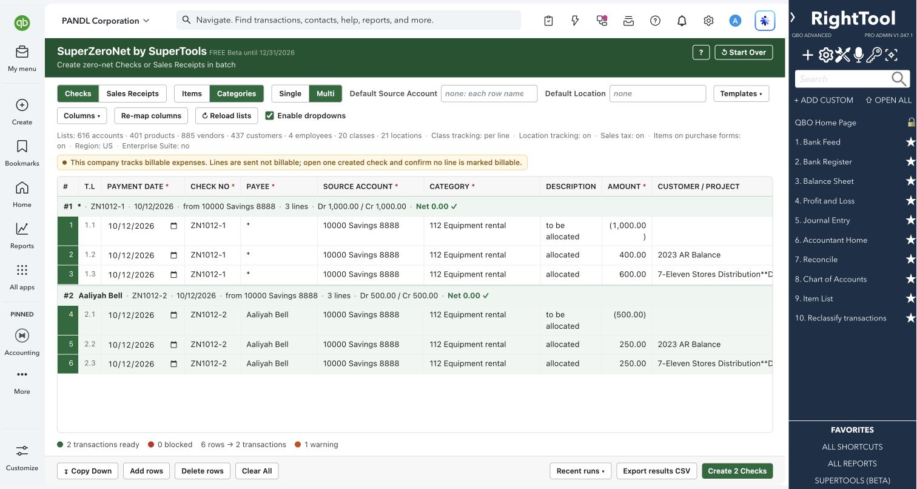Click the Create 2 Checks button
This screenshot has height=489, width=917.
[737, 471]
